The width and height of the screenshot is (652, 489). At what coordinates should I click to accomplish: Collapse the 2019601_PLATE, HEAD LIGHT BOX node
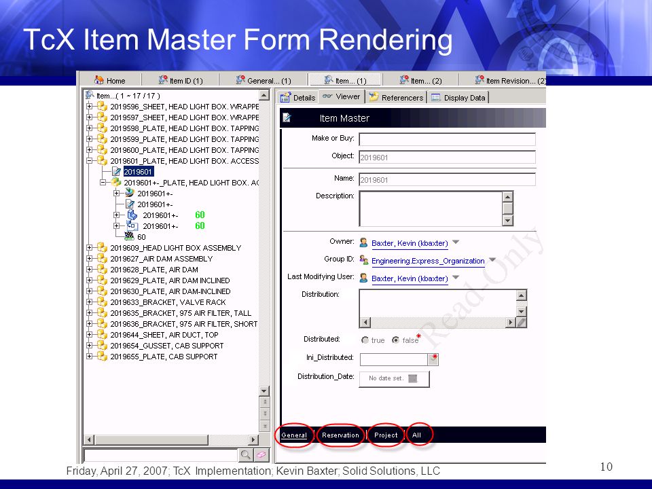89,160
